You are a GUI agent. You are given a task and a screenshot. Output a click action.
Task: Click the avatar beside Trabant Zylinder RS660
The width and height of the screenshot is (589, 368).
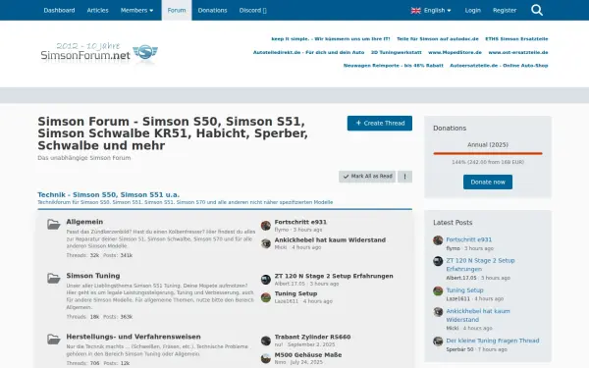(x=266, y=341)
